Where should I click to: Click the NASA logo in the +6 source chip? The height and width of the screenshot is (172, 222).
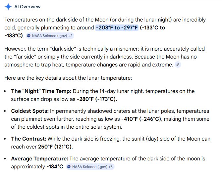click(x=68, y=167)
